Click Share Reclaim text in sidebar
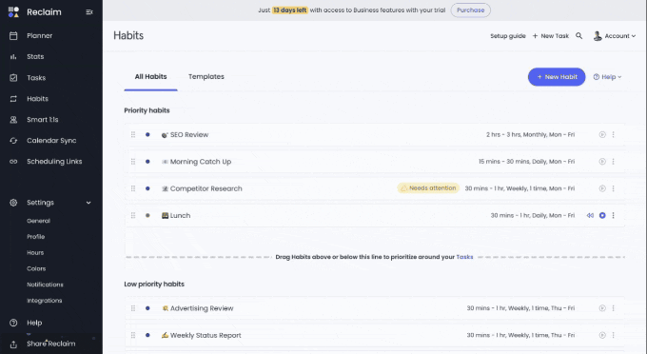647x354 pixels. coord(51,344)
